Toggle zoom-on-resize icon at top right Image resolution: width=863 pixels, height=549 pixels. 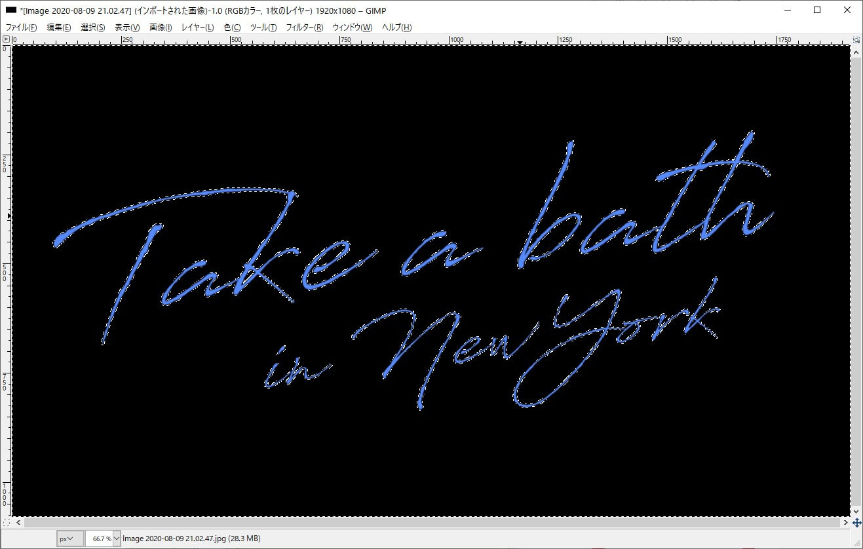pyautogui.click(x=856, y=39)
